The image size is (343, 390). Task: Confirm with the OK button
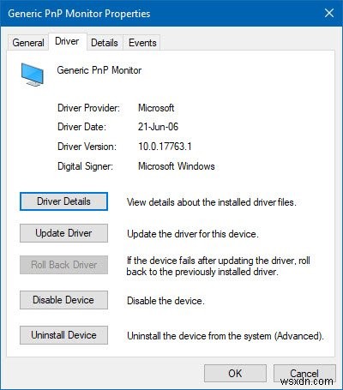(235, 374)
